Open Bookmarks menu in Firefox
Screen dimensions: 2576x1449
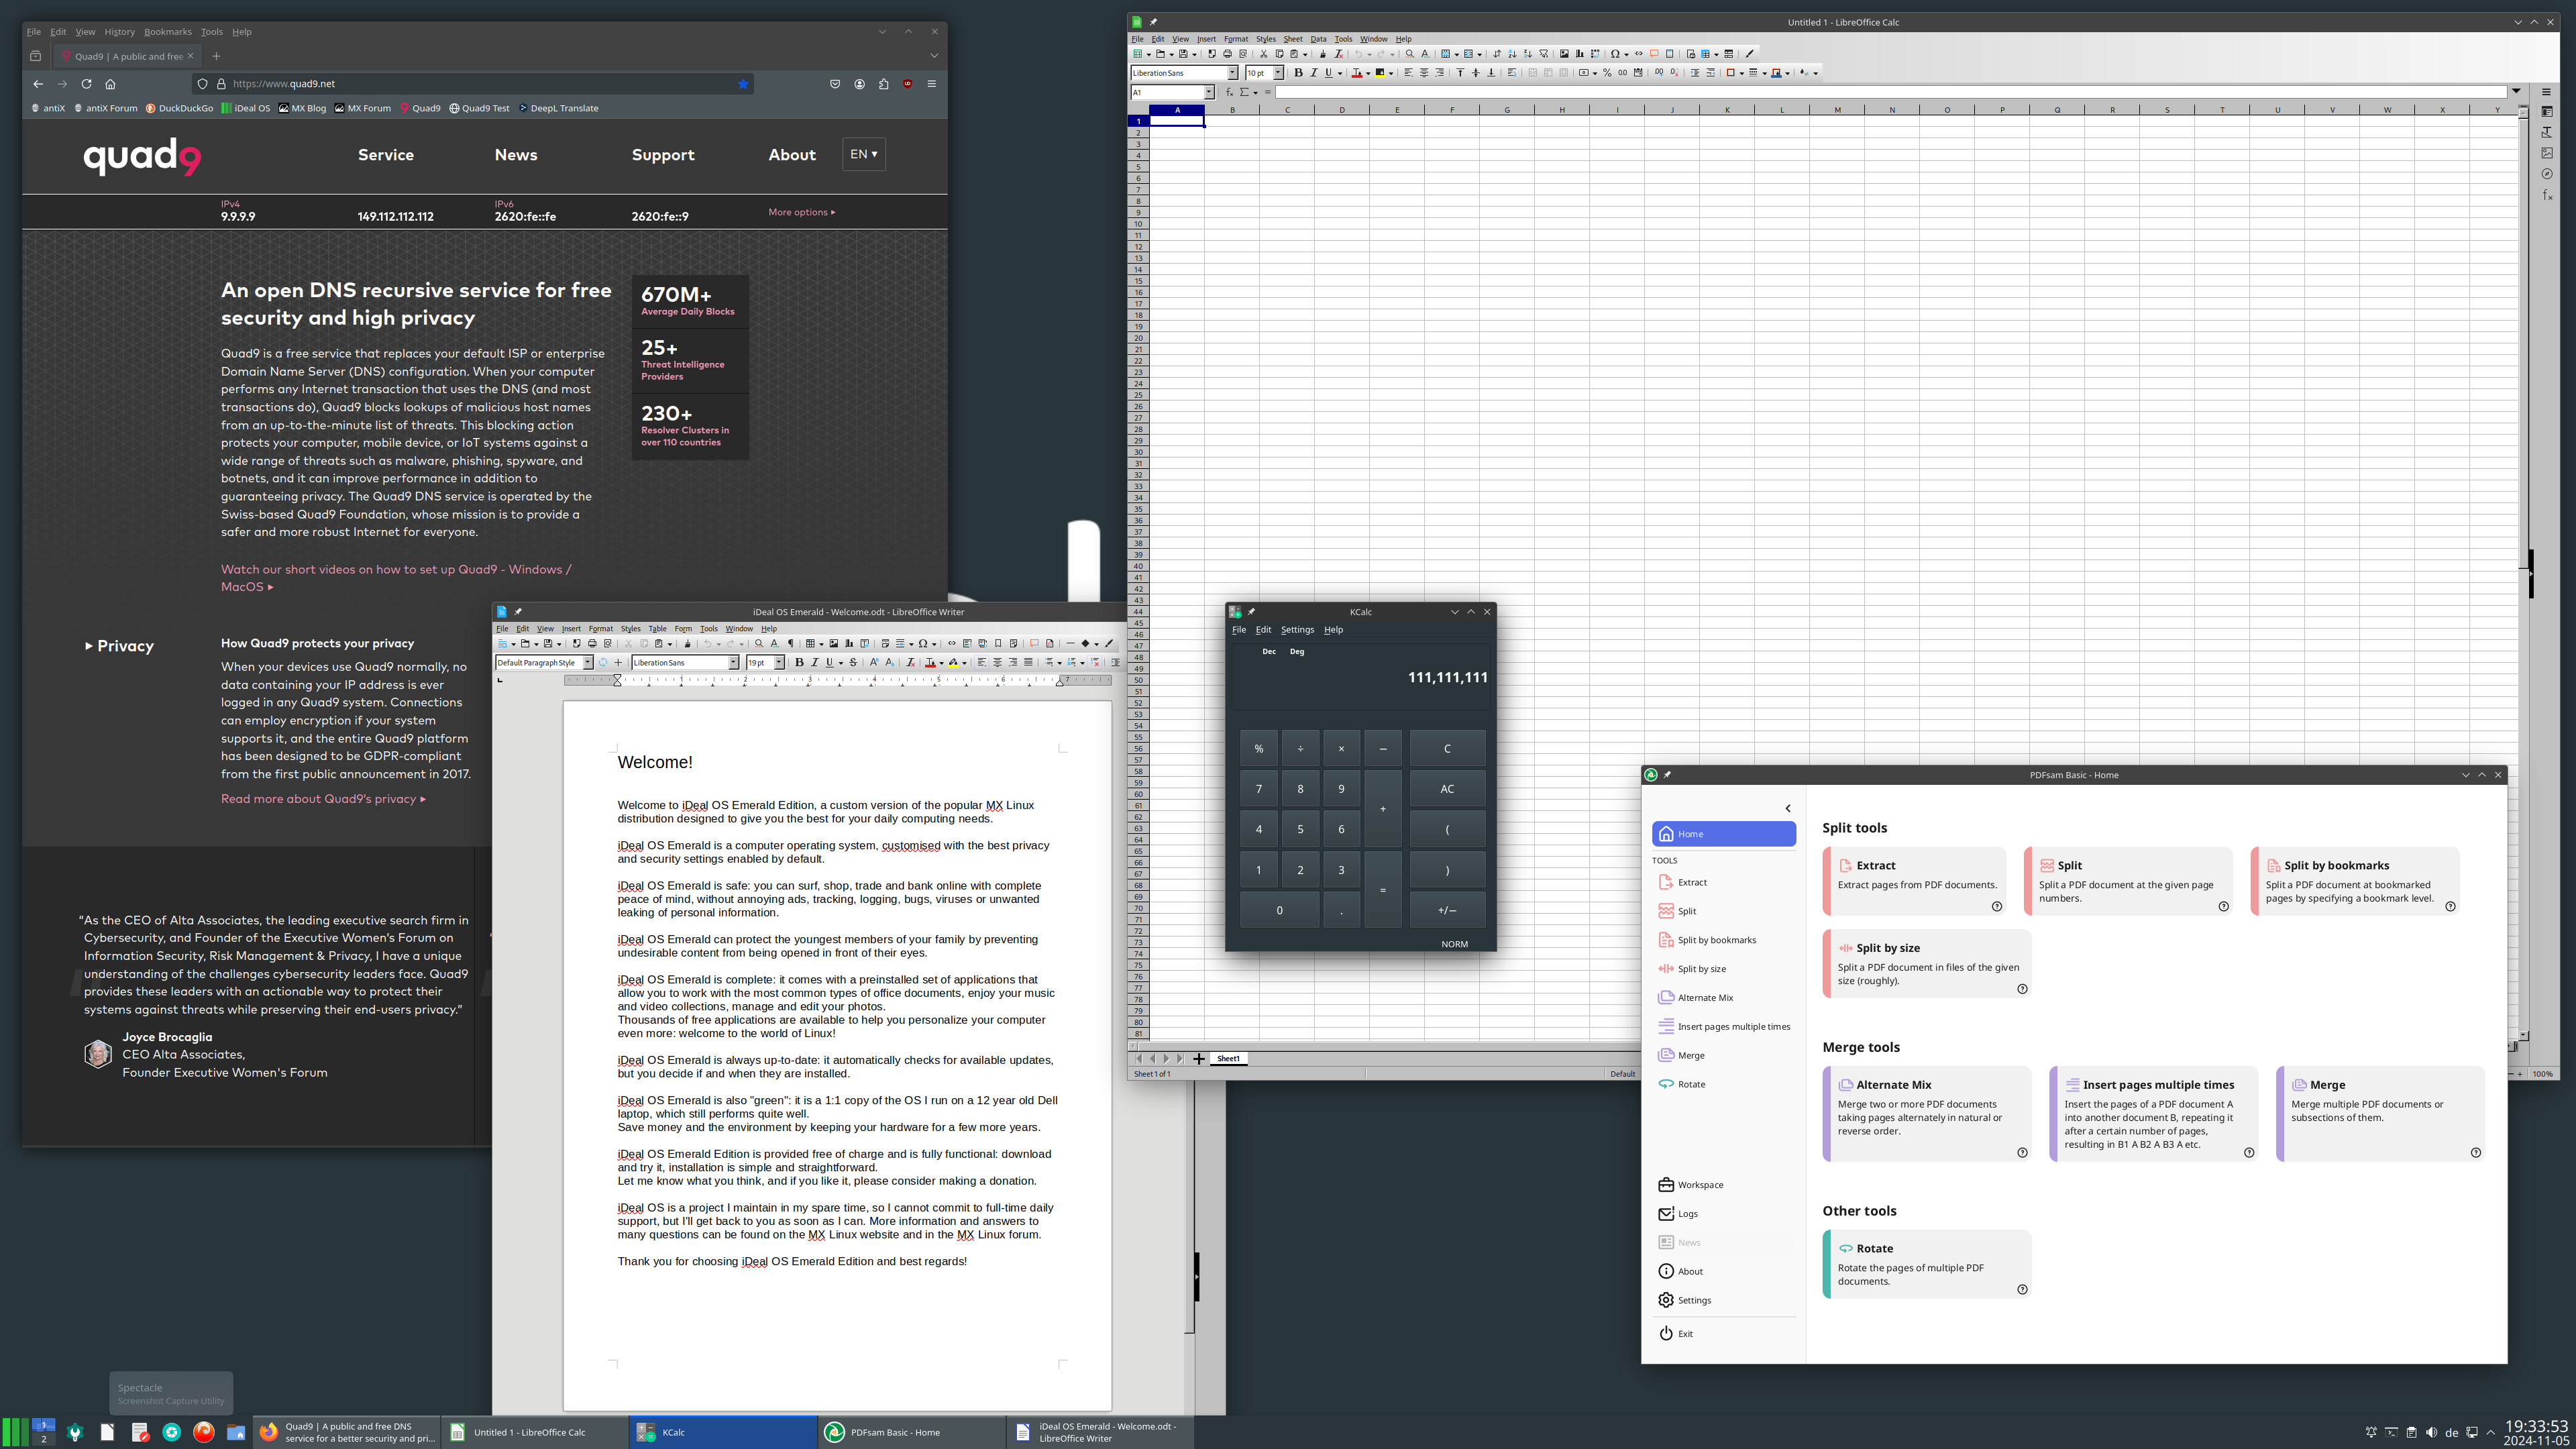(x=167, y=32)
